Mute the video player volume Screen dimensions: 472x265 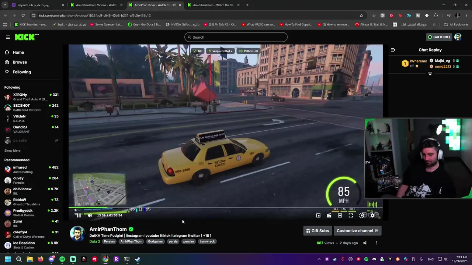pos(90,215)
